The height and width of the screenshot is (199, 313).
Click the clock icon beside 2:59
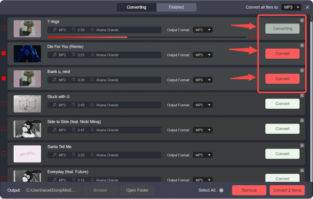click(74, 29)
